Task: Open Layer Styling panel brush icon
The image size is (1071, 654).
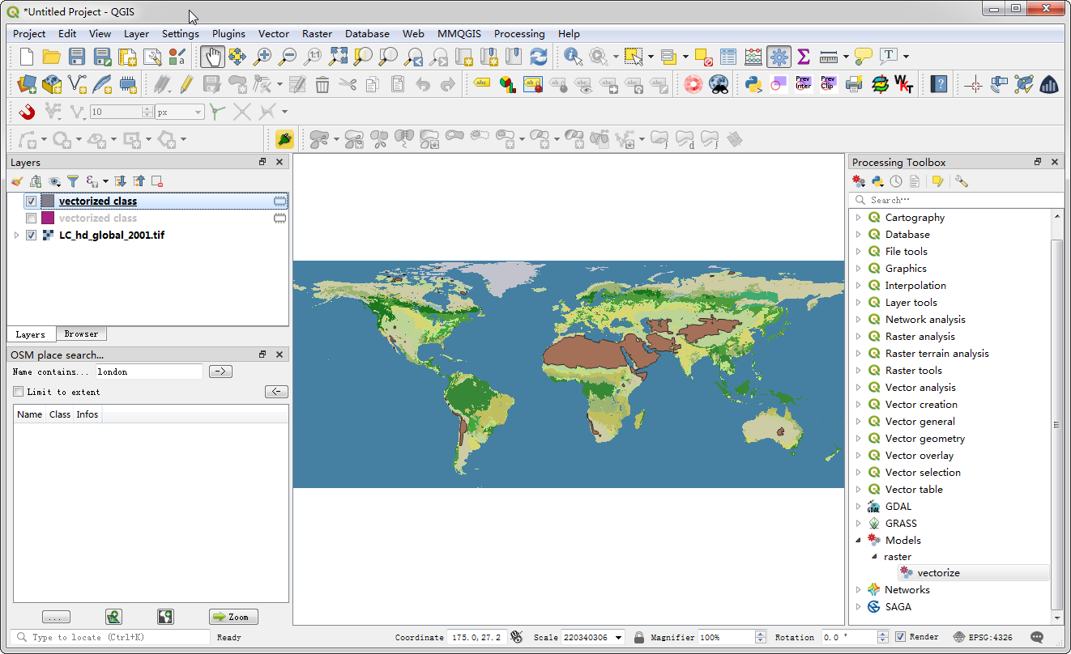Action: 16,181
